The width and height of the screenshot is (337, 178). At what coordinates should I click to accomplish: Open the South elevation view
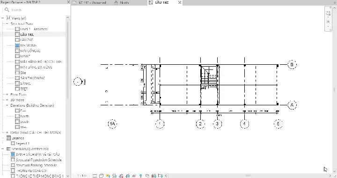[x=24, y=122]
